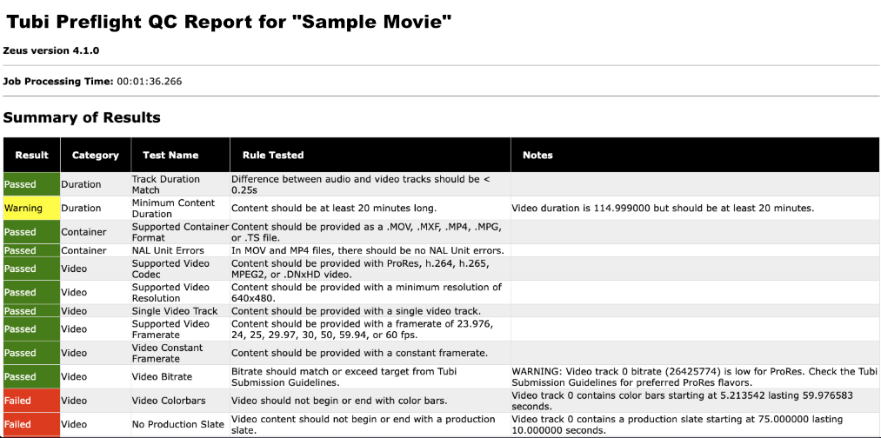Select the red Failed cell for Video Colorbars

tap(31, 401)
